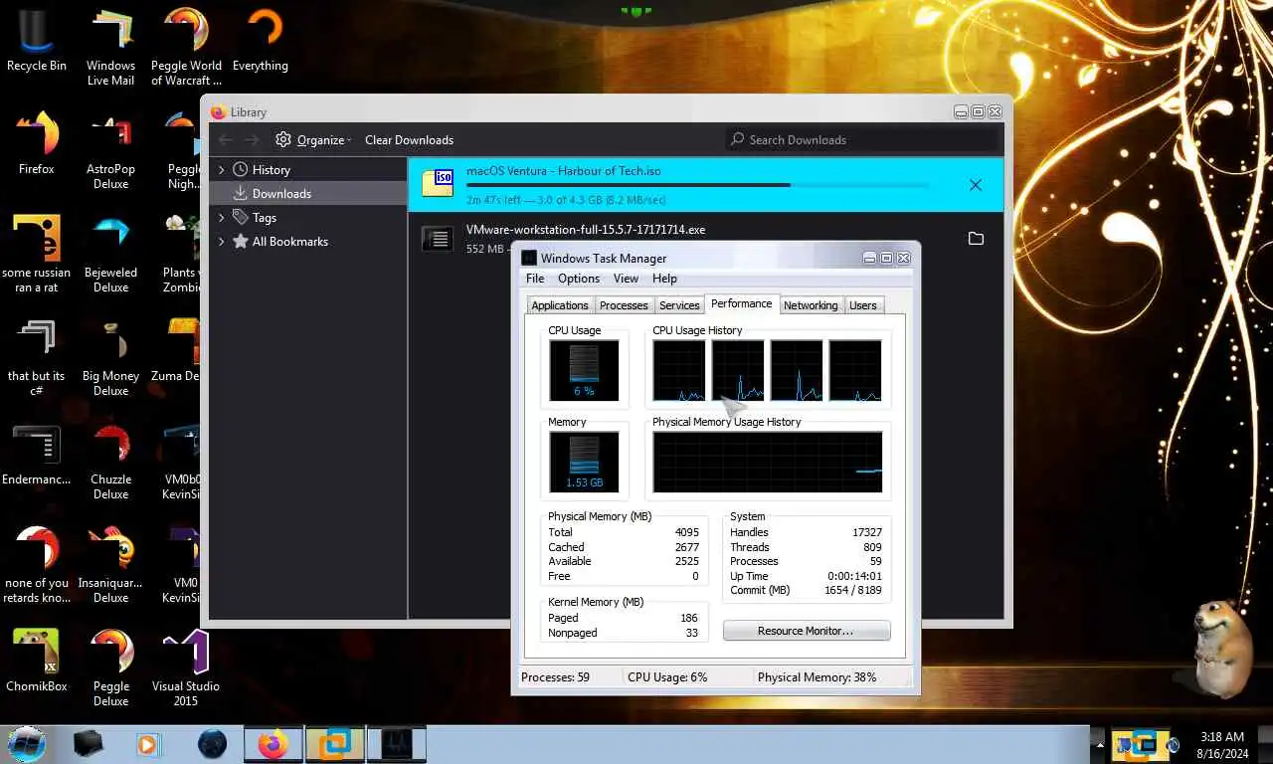
Task: Select the ChomikBox desktop icon
Action: [37, 661]
